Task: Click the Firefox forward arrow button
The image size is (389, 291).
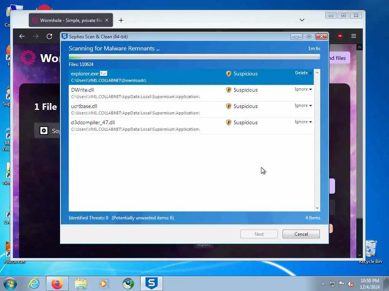Action: (x=36, y=36)
